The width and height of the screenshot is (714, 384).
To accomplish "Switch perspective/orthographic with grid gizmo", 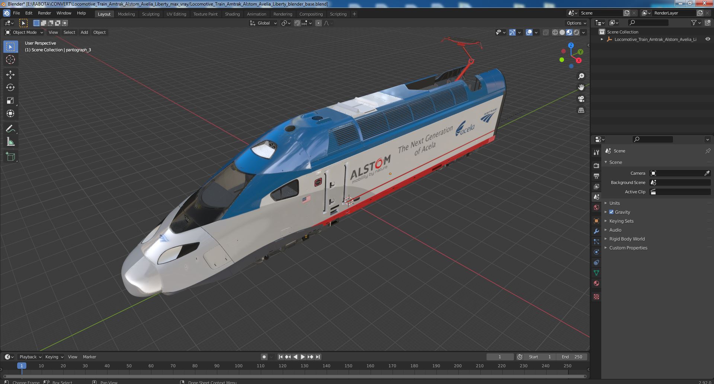I will pos(581,110).
